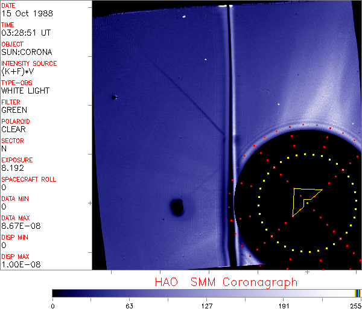Click the plus crosshair mark below the disk

click(x=307, y=272)
